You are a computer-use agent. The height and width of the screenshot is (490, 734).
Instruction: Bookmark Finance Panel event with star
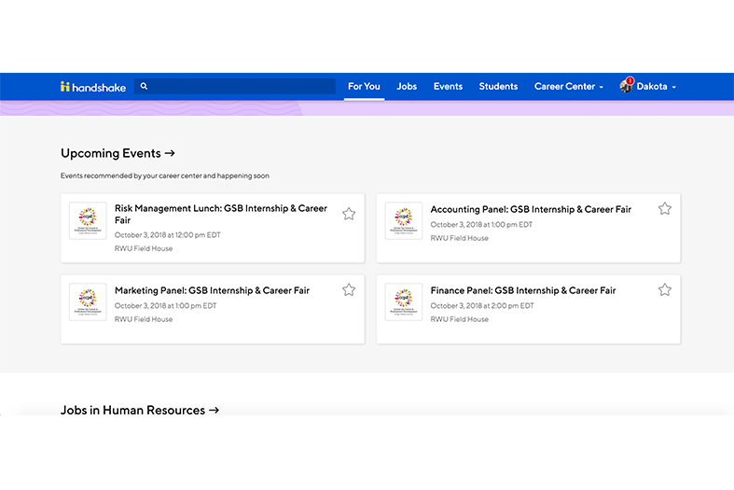[x=664, y=290]
